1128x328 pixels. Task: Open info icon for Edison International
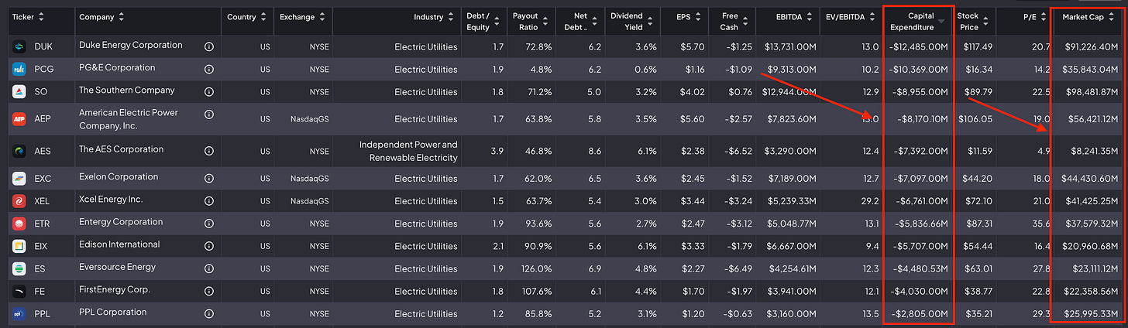(208, 246)
